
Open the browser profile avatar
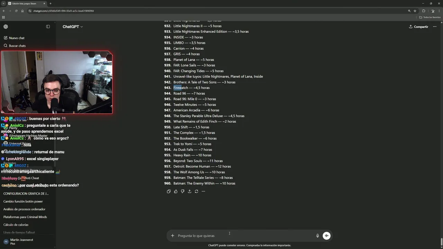coord(433,11)
